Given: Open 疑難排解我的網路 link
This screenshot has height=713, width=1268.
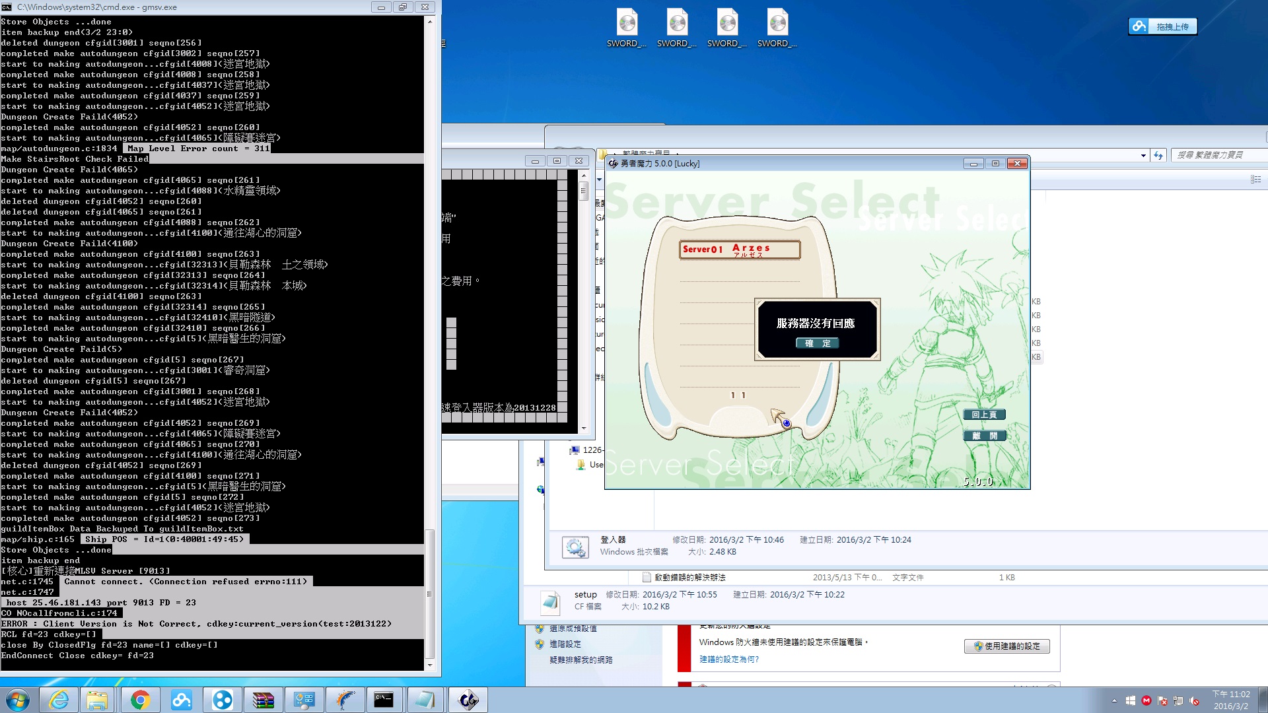Looking at the screenshot, I should pyautogui.click(x=581, y=660).
